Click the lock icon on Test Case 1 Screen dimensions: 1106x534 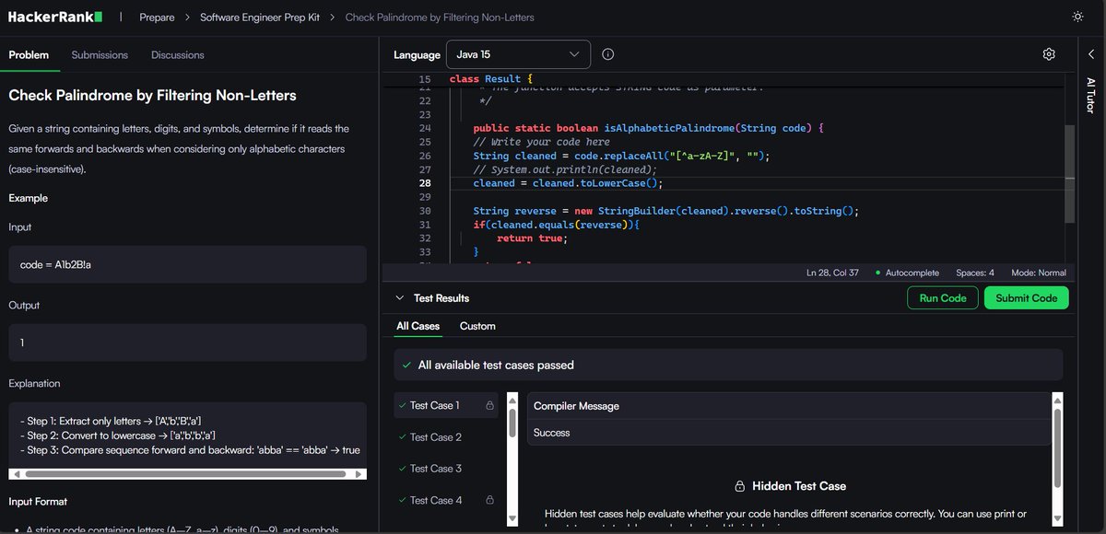[489, 405]
